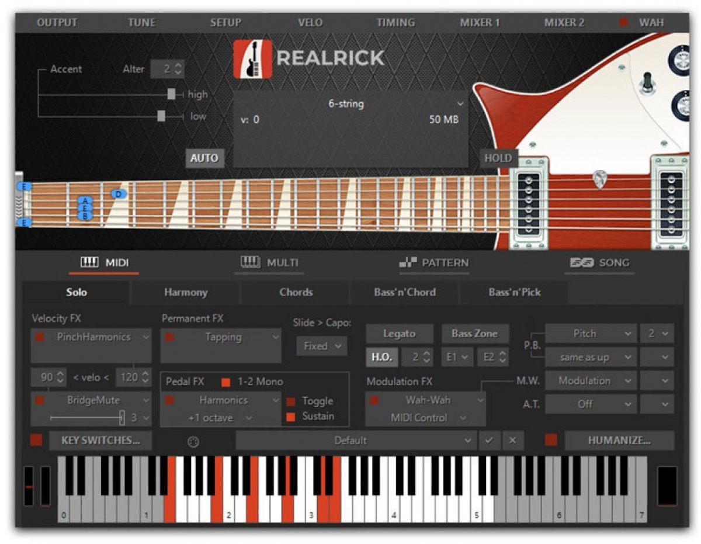Screen dimensions: 701x544
Task: Open the TIMING menu
Action: point(396,23)
